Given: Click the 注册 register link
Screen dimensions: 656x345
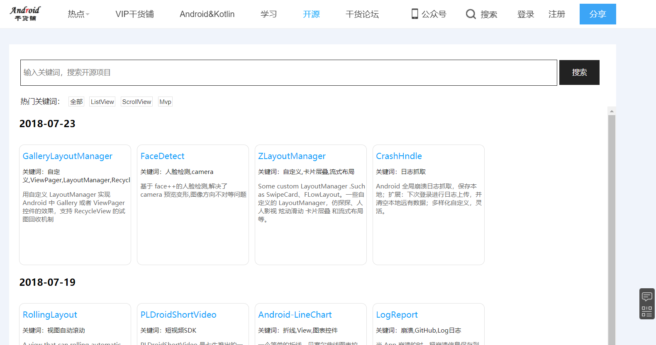Looking at the screenshot, I should click(557, 14).
